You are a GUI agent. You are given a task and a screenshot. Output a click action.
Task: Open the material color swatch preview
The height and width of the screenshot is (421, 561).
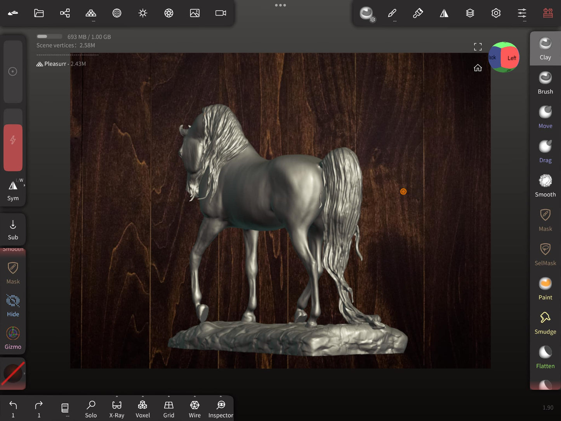pos(13,374)
